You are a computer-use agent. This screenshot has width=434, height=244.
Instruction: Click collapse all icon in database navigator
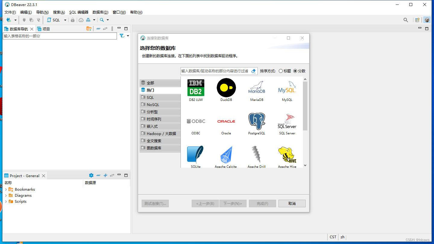tap(98, 29)
